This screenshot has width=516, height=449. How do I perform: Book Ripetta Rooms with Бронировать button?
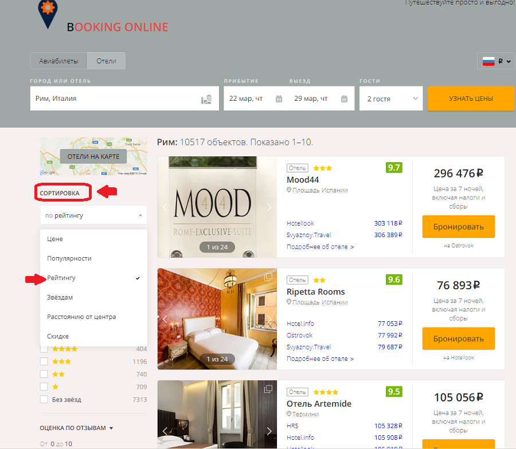pos(459,338)
